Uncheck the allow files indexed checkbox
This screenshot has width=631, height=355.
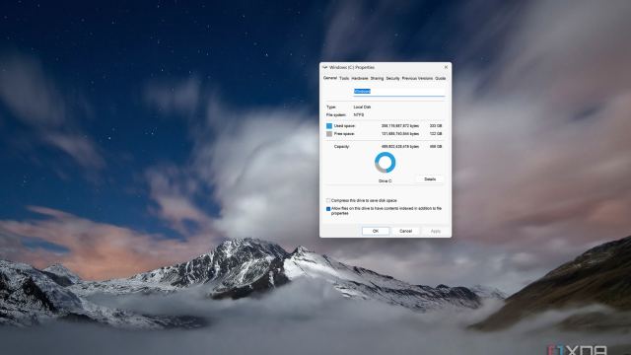[328, 209]
